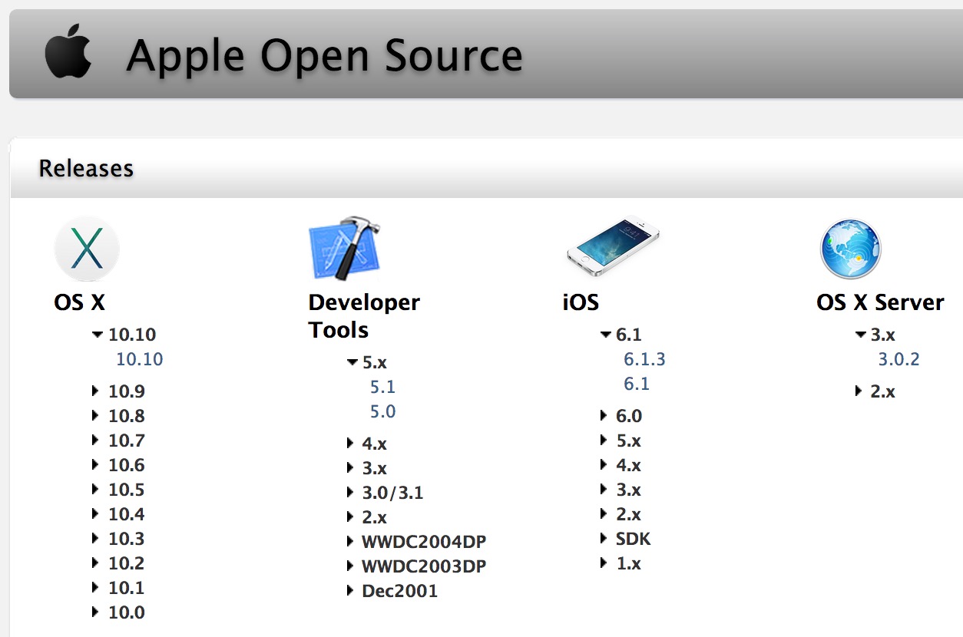Screen dimensions: 963x637
Task: Click the Apple logo in the header
Action: tap(68, 52)
